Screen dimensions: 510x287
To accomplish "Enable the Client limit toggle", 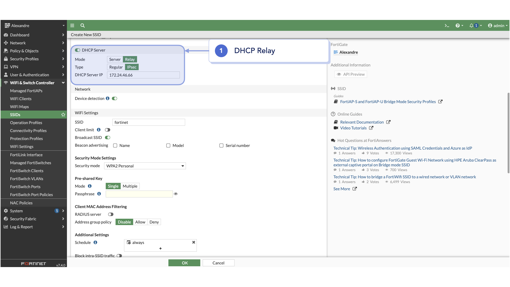I will coord(108,130).
